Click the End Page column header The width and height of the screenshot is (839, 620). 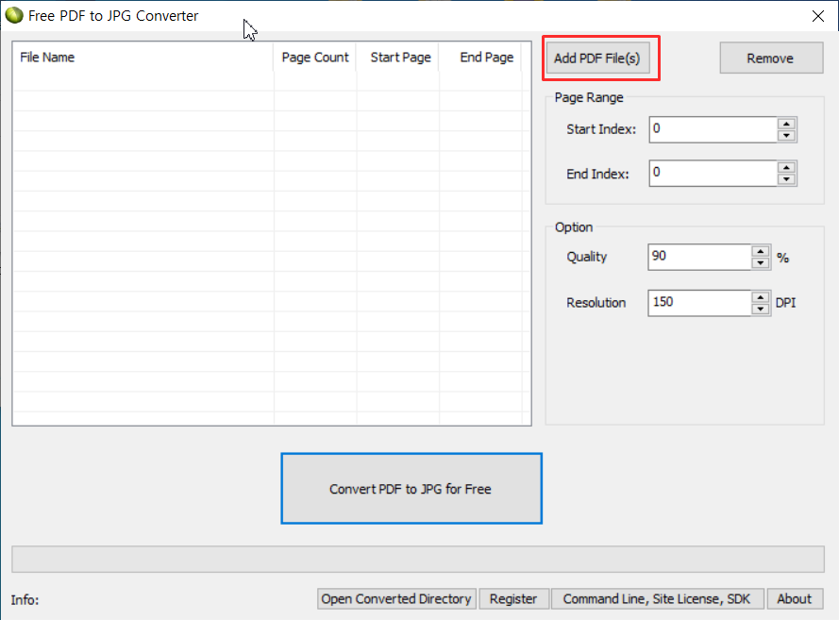pos(480,58)
